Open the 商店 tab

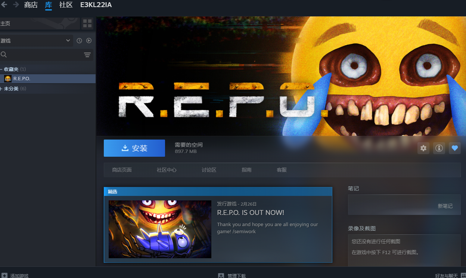(x=31, y=5)
